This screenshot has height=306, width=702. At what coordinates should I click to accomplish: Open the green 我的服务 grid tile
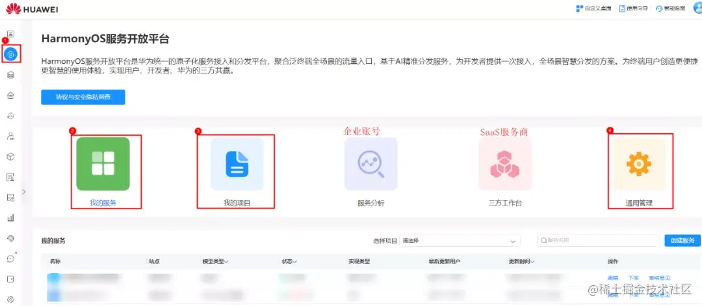tap(103, 164)
